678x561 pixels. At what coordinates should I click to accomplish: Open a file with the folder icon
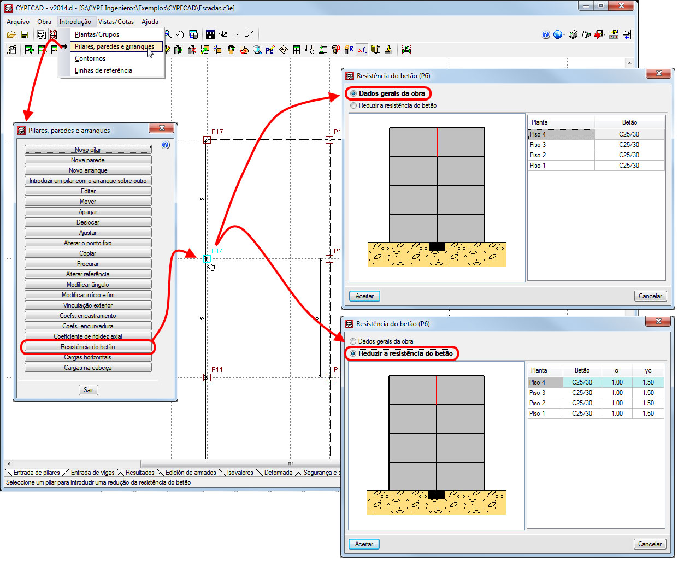pos(11,34)
